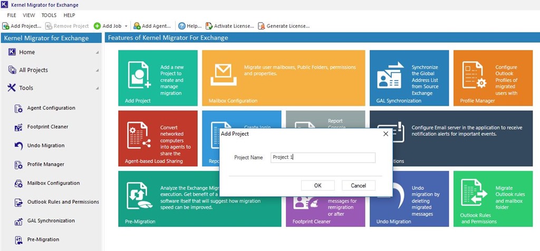Image resolution: width=540 pixels, height=251 pixels.
Task: Click the Undo Migration arrow icon in sidebar
Action: [x=18, y=146]
